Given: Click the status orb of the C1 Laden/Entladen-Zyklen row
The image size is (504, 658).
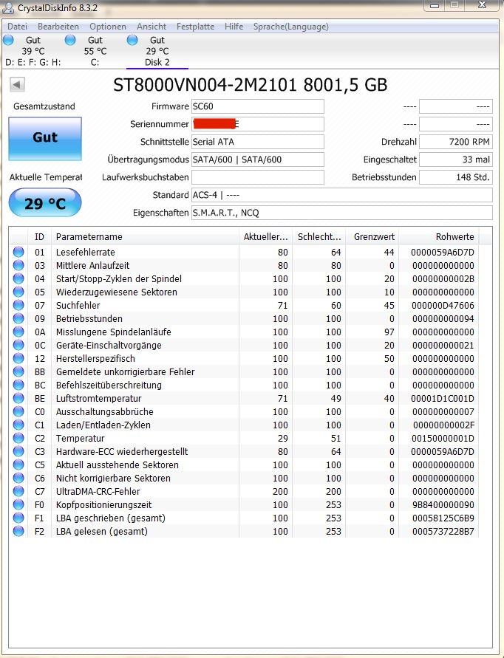Looking at the screenshot, I should pyautogui.click(x=18, y=425).
